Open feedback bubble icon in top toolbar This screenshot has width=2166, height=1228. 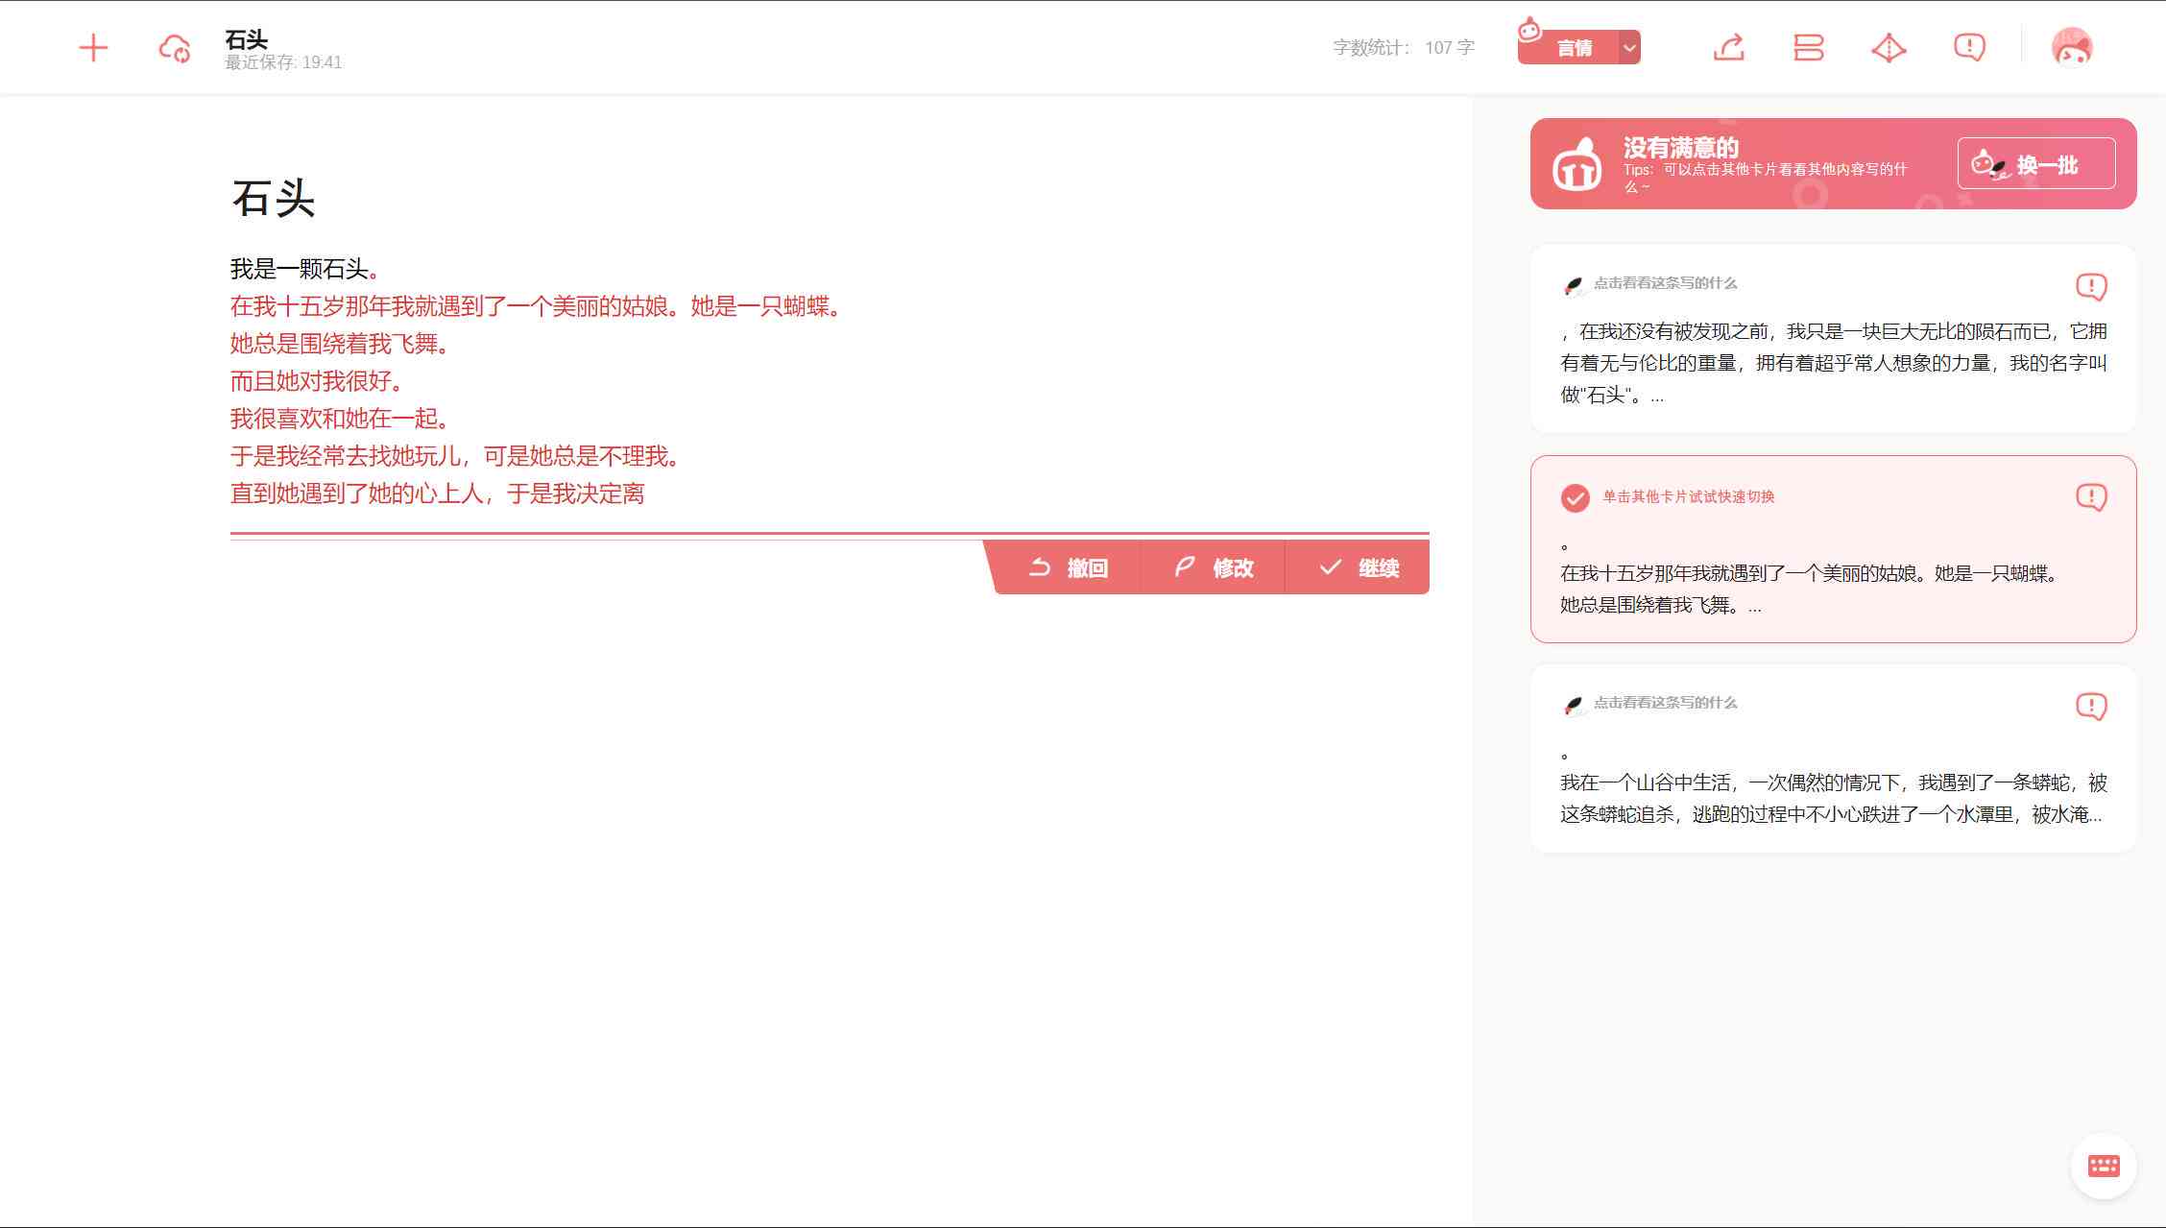tap(1969, 47)
